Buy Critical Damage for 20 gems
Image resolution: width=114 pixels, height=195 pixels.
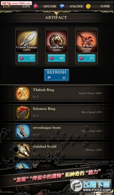27,58
